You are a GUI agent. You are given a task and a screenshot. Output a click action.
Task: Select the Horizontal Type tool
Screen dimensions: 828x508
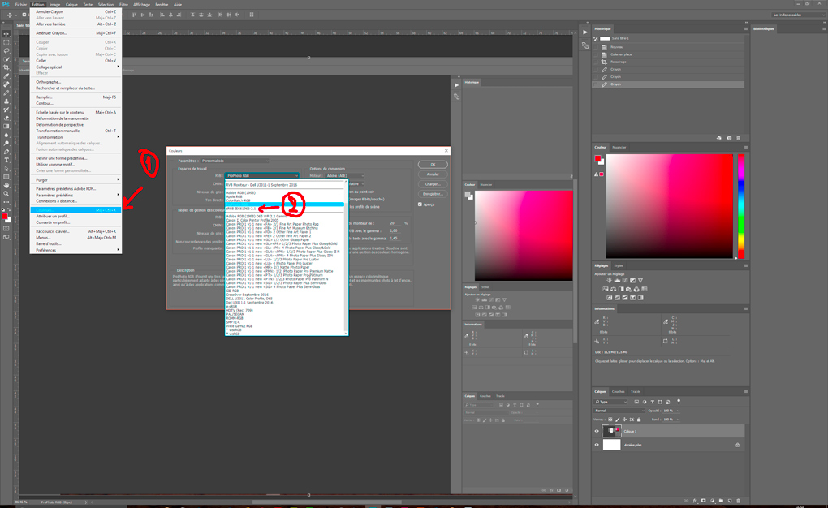click(x=6, y=161)
